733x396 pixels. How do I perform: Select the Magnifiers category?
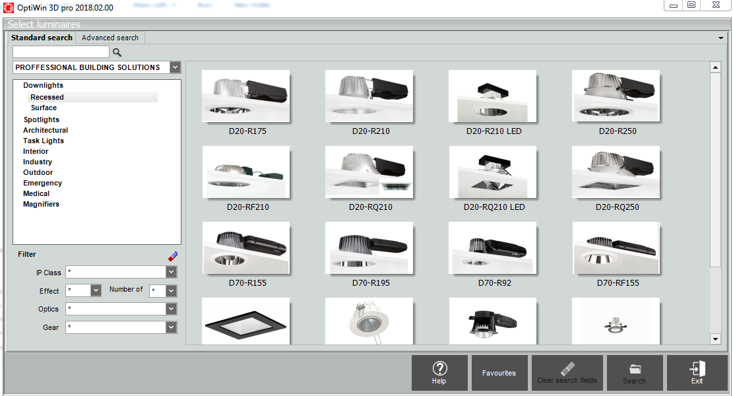41,204
